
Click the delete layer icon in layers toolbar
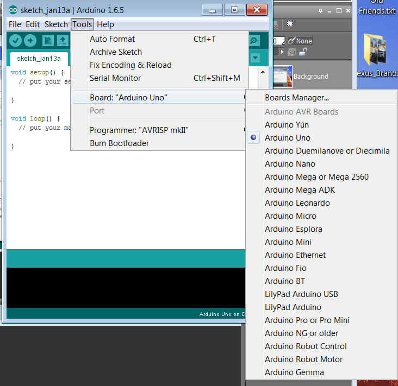pos(276,24)
